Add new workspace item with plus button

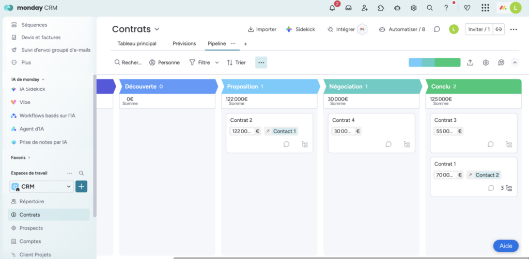[81, 187]
